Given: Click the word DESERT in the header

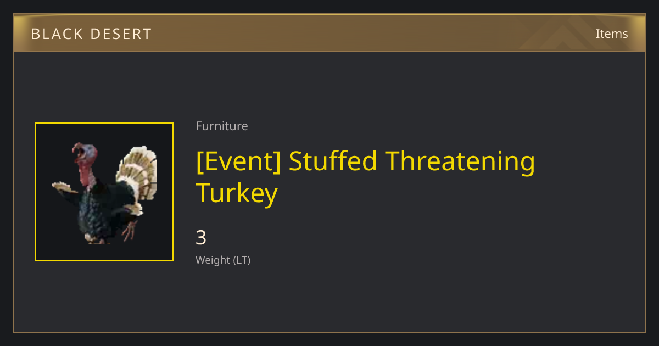Looking at the screenshot, I should coord(121,34).
